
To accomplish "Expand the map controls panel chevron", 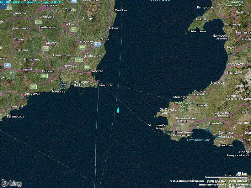I will point(3,4).
